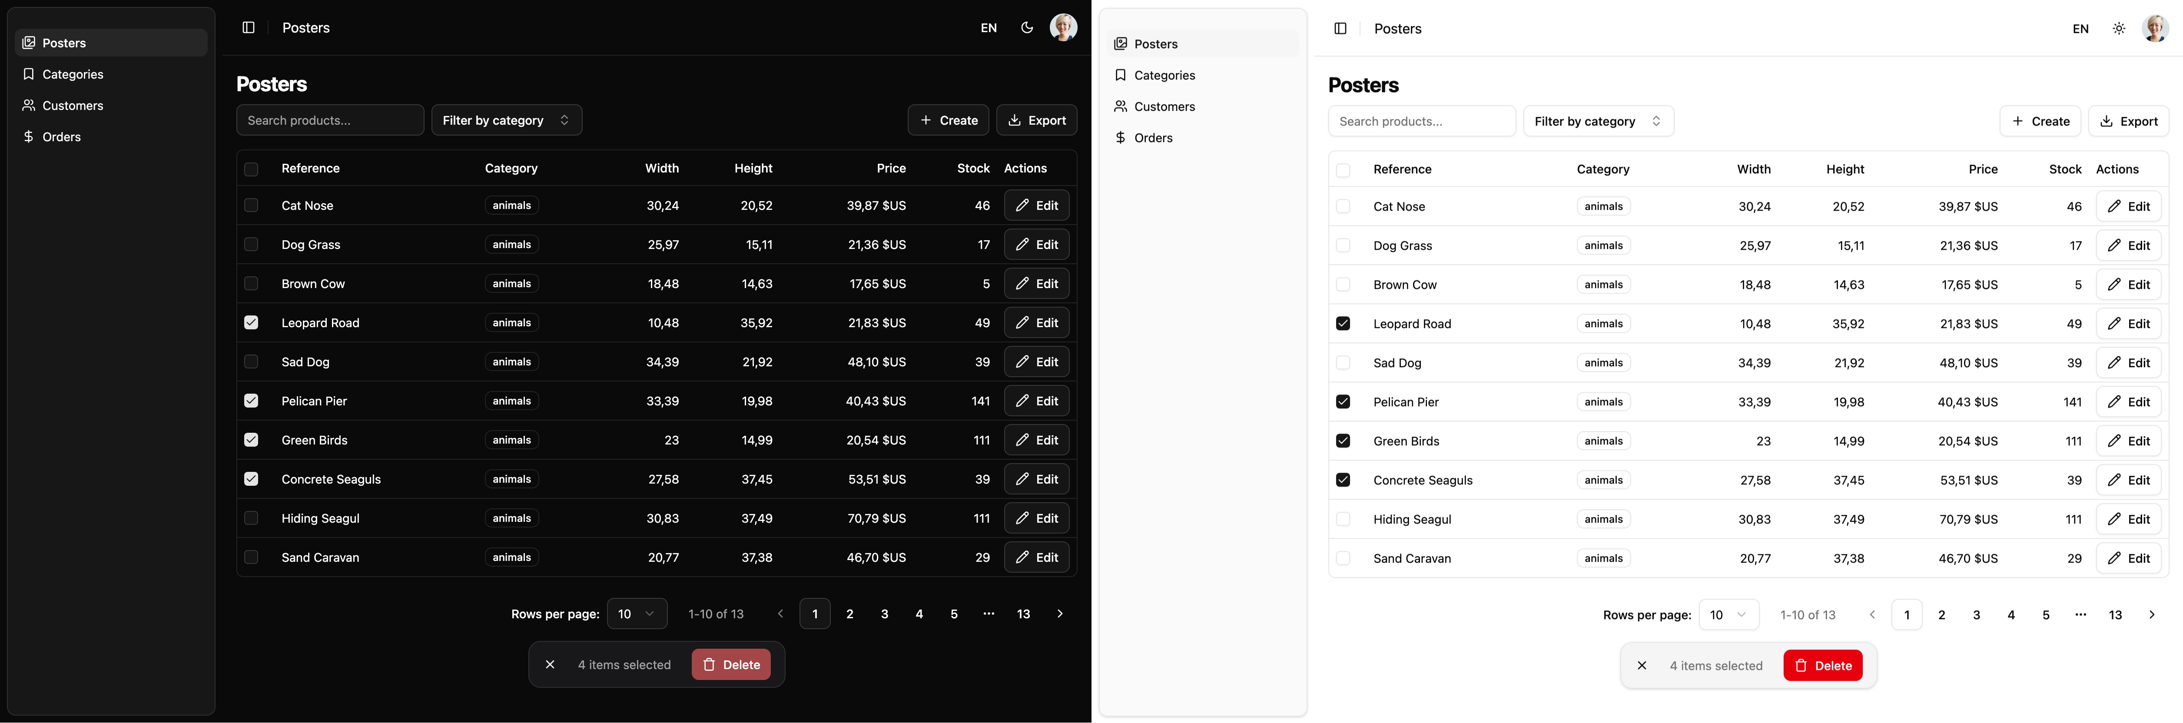Uncheck Leopard Road checkbox in dark table
The image size is (2183, 723).
click(251, 323)
